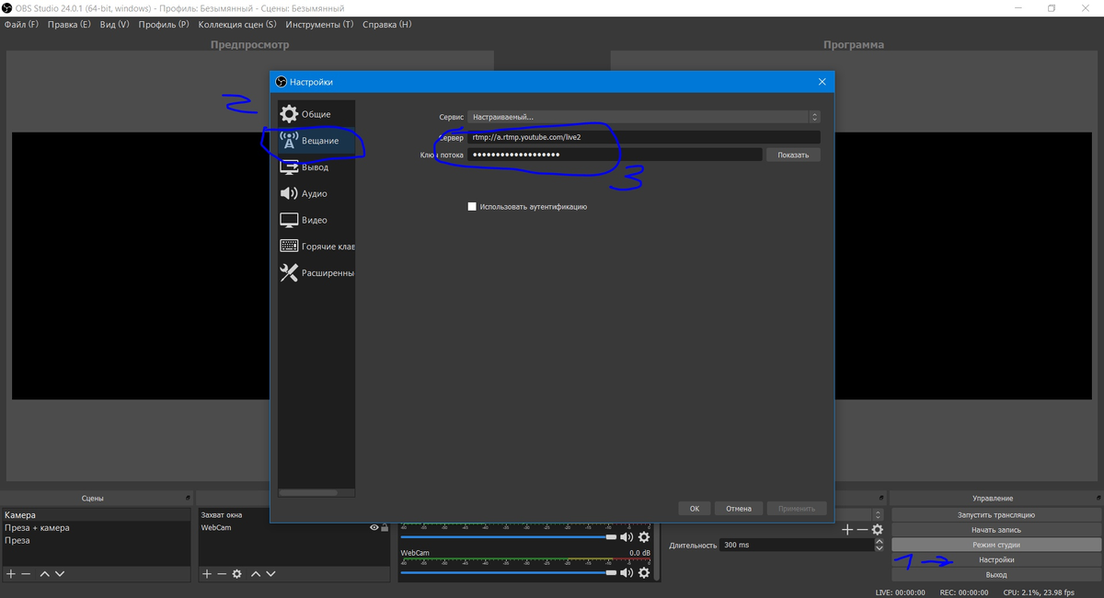Remove scene transition with minus icon

(x=862, y=530)
